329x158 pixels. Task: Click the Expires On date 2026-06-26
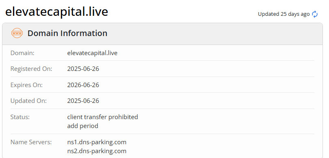coord(83,85)
